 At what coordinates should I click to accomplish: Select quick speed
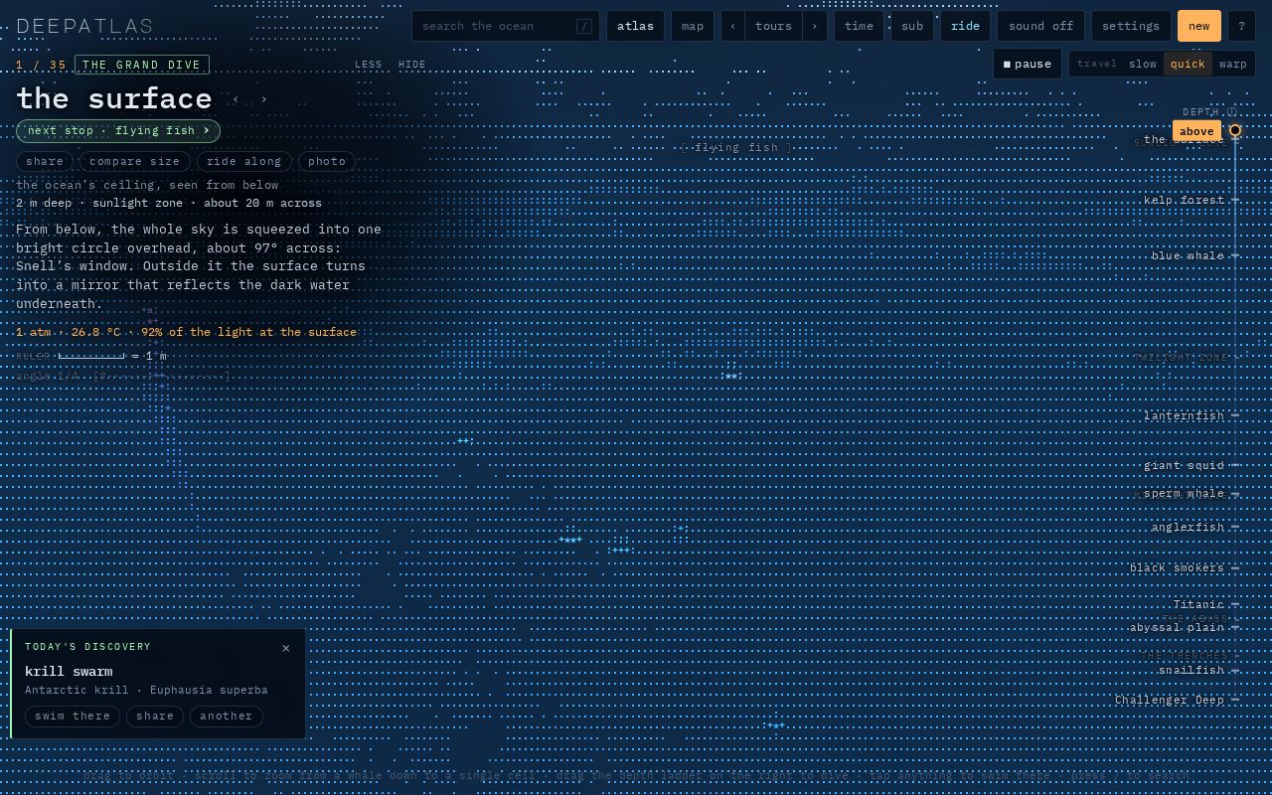pos(1188,64)
